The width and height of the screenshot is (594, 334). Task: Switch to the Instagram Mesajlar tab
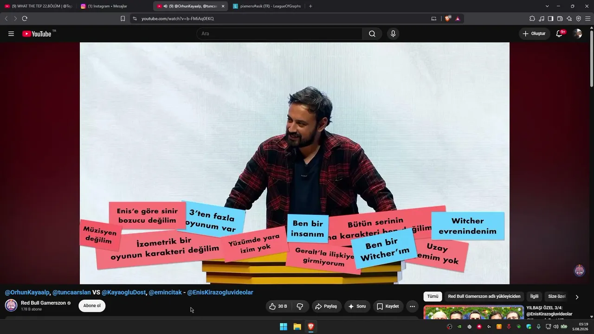point(114,6)
